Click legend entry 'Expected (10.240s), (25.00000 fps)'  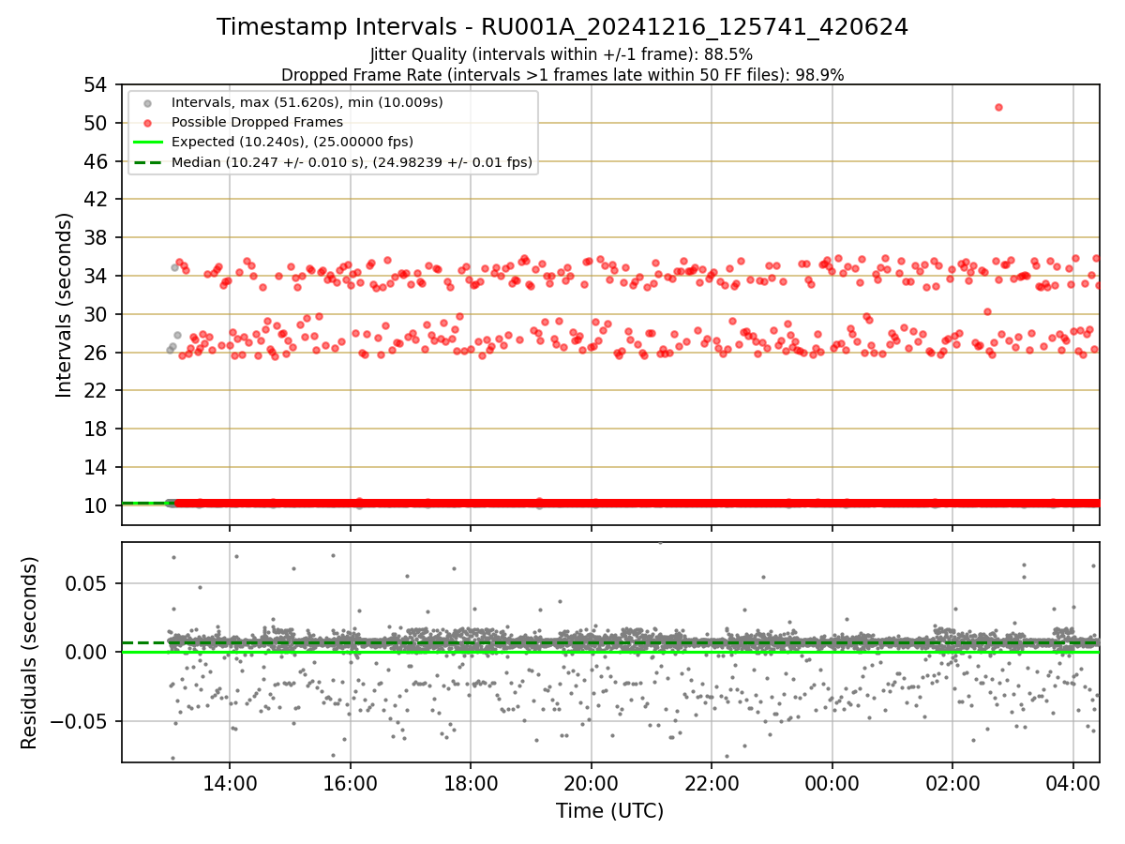point(292,142)
